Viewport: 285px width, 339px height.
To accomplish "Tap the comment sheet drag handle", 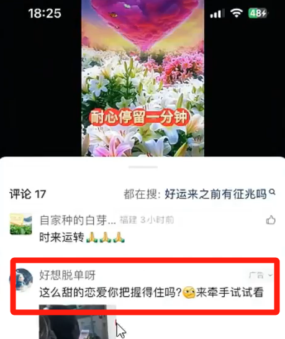I will pos(143,167).
